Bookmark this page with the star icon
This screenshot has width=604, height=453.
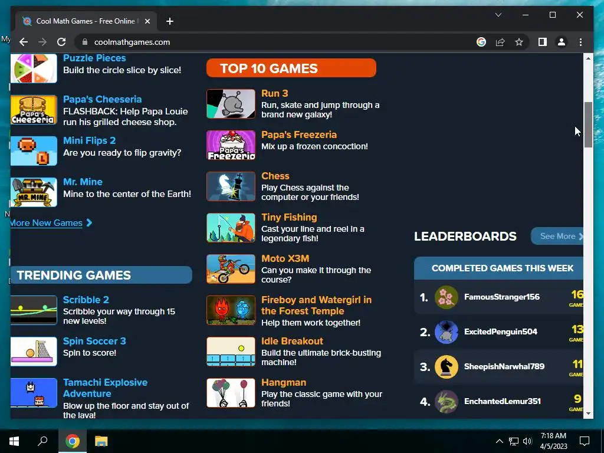click(x=519, y=42)
